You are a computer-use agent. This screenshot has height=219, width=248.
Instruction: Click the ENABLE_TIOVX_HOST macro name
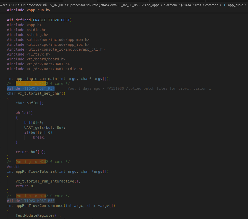point(51,20)
